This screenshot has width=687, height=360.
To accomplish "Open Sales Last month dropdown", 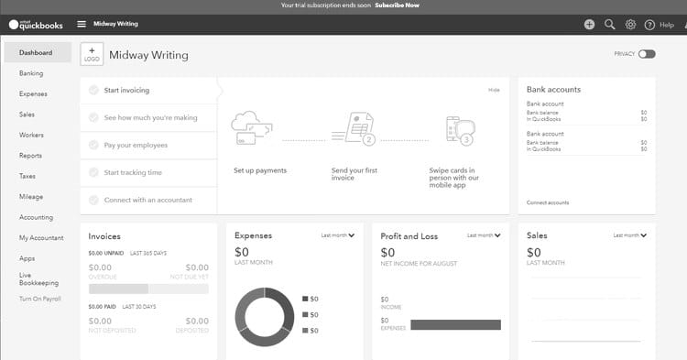I will click(629, 235).
